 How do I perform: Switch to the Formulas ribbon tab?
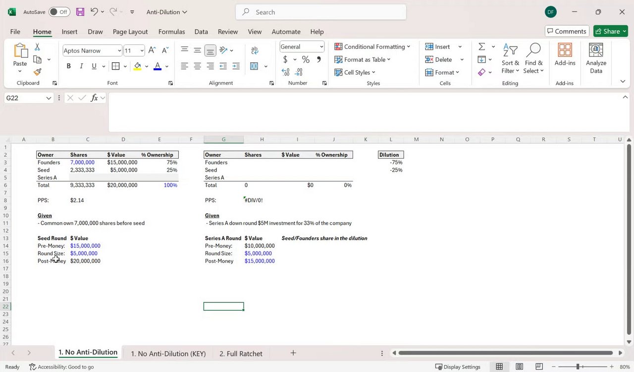tap(171, 32)
